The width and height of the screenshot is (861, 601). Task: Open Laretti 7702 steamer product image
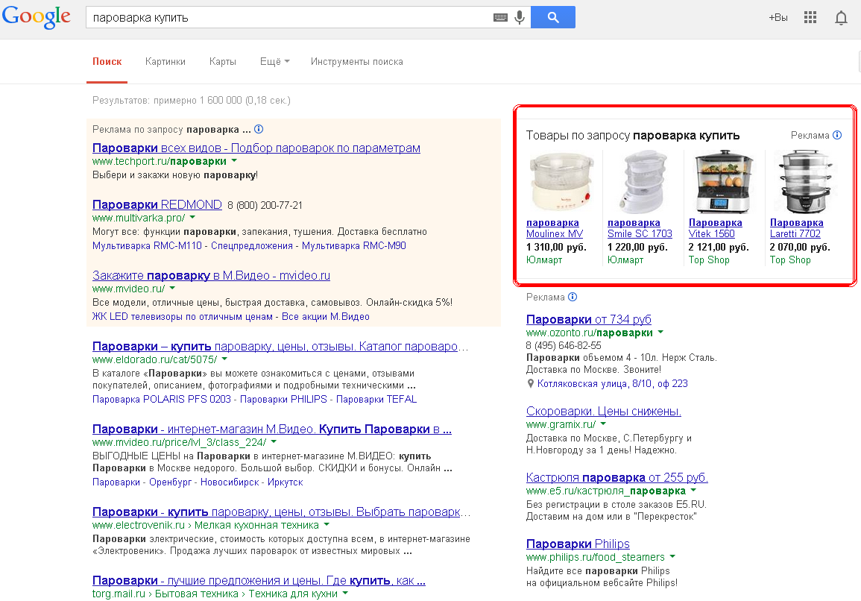tap(804, 182)
